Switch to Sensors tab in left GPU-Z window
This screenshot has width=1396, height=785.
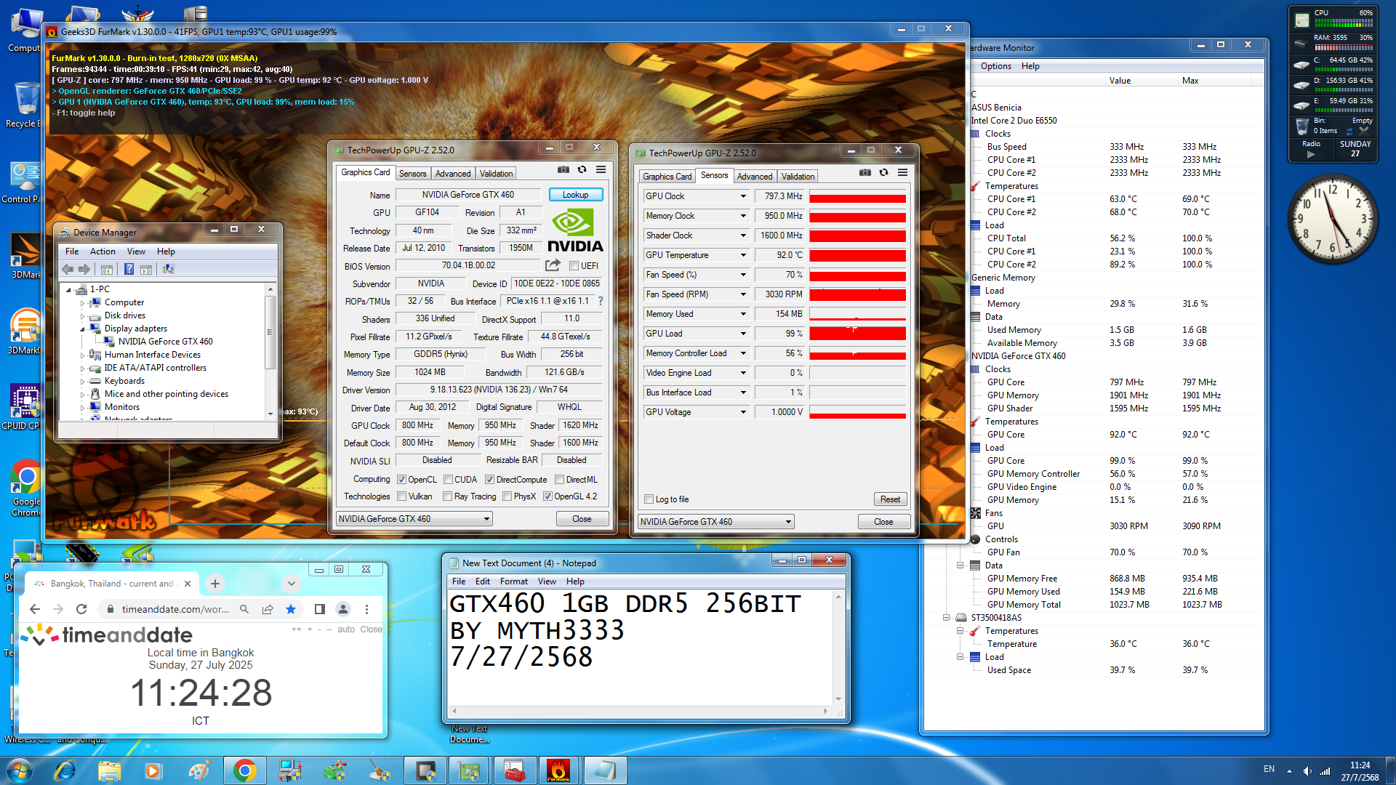click(x=412, y=174)
